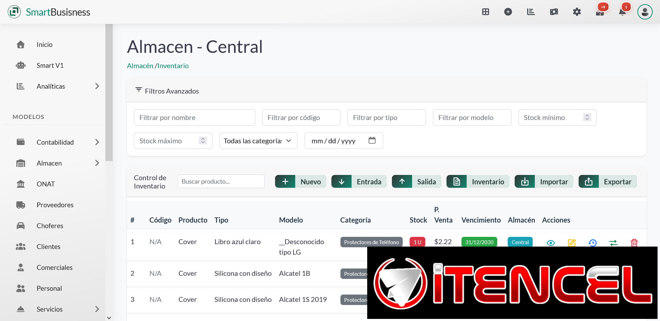
Task: Click the gift box icon with +9 badge
Action: click(x=600, y=13)
